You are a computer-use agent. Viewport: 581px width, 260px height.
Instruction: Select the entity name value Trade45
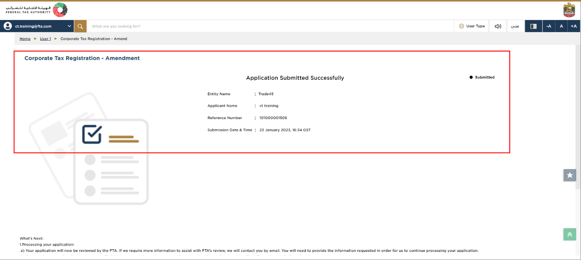266,94
